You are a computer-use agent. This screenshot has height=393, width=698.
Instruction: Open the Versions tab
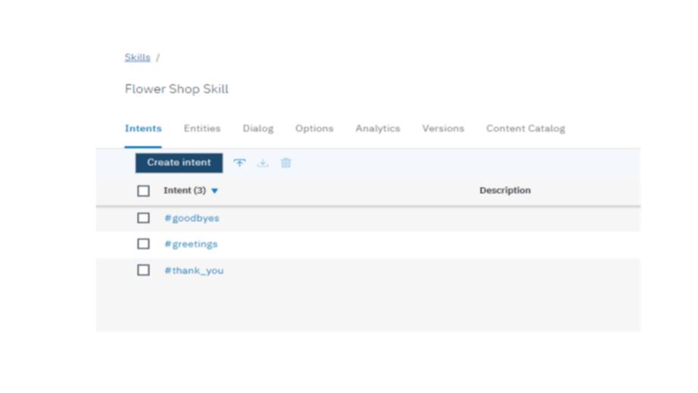point(443,129)
